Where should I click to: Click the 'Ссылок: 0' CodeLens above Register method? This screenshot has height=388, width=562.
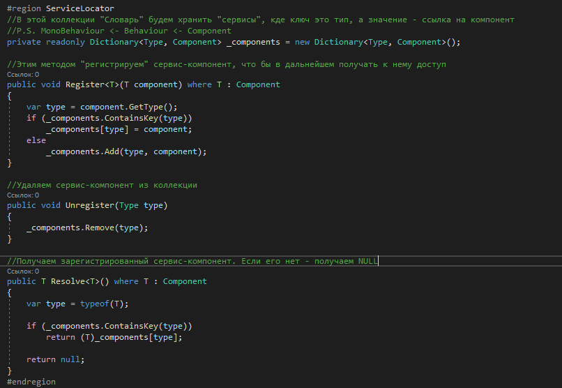[x=23, y=75]
